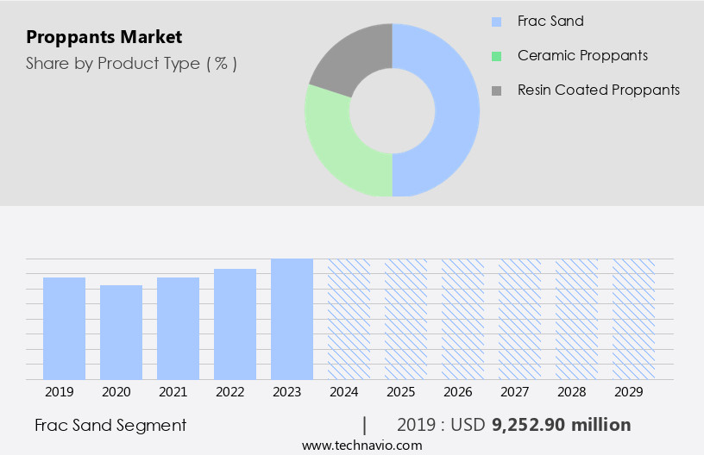Click the Ceramic Proppants green legend swatch
The width and height of the screenshot is (704, 455).
pyautogui.click(x=496, y=56)
